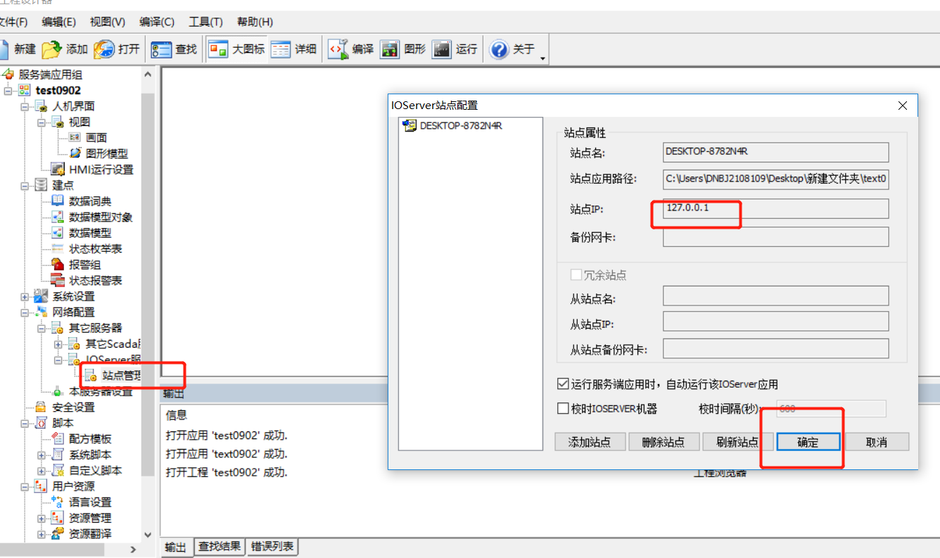Open the 工具(T) menu

pyautogui.click(x=205, y=22)
